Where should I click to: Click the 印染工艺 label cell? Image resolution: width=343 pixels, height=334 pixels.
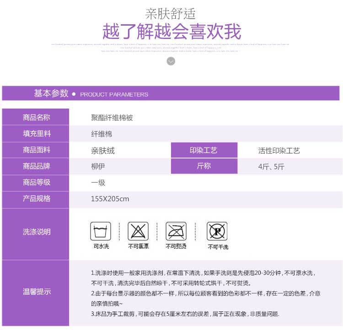[204, 150]
